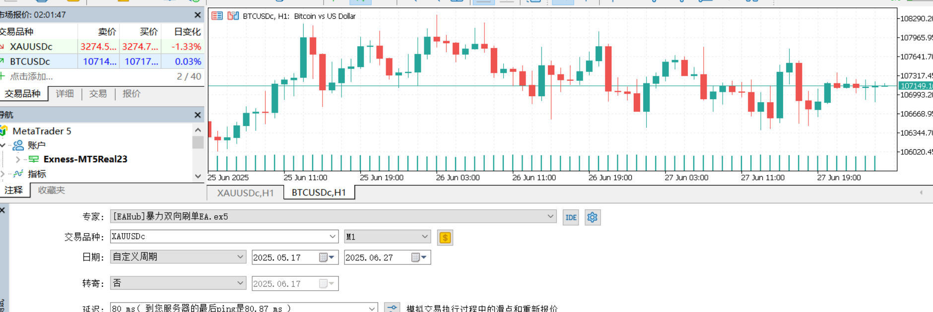Click the green plus add-symbol icon

[3, 76]
